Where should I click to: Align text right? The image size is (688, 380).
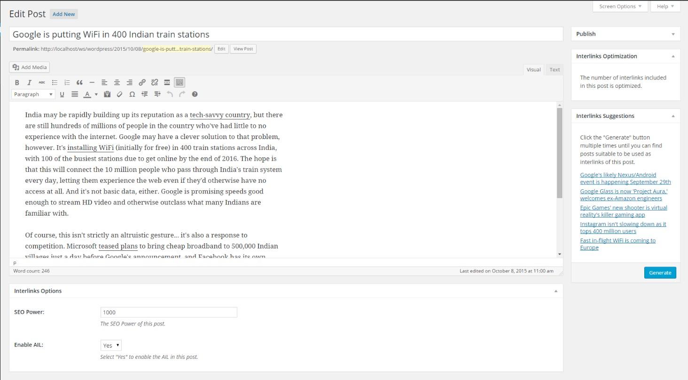tap(129, 83)
